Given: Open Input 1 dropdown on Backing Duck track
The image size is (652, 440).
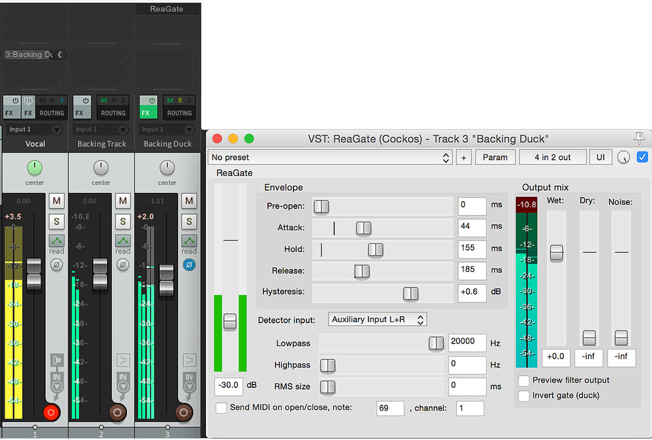Looking at the screenshot, I should click(167, 129).
